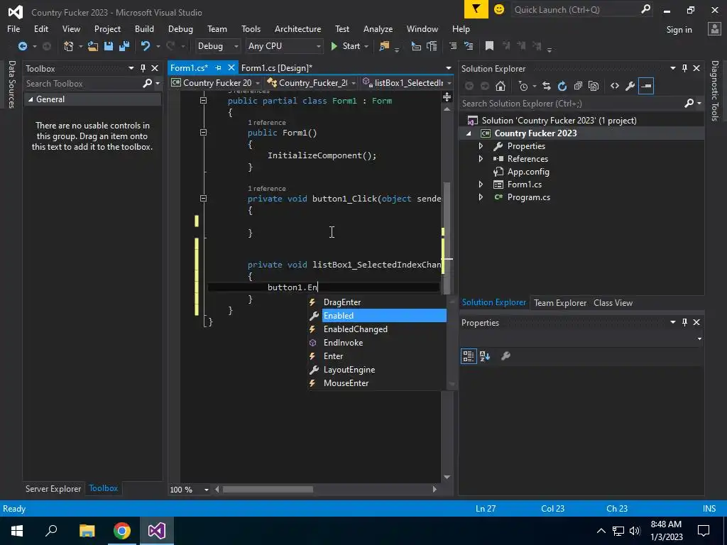Image resolution: width=727 pixels, height=545 pixels.
Task: Expand the Program.cs node
Action: [481, 197]
